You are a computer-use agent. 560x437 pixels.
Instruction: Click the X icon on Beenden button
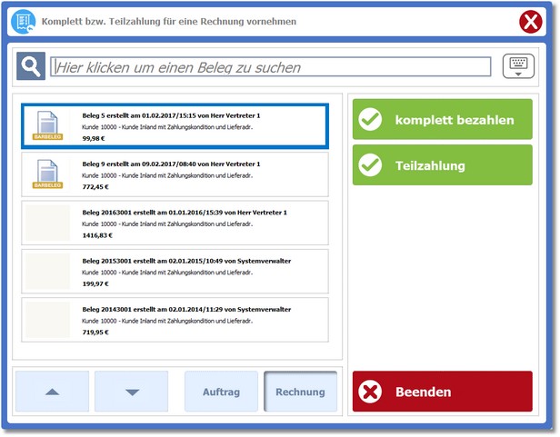click(370, 392)
